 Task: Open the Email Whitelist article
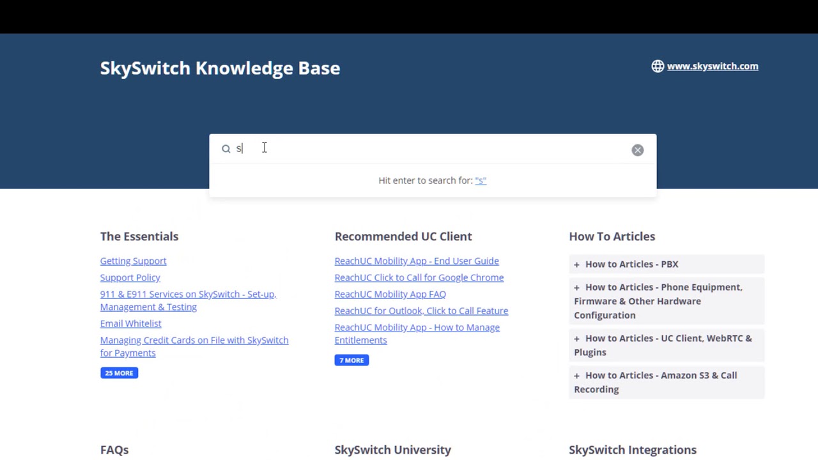pyautogui.click(x=130, y=323)
